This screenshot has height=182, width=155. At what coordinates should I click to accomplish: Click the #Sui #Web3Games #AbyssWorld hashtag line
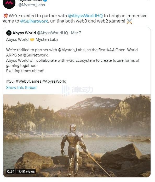[x=36, y=81]
